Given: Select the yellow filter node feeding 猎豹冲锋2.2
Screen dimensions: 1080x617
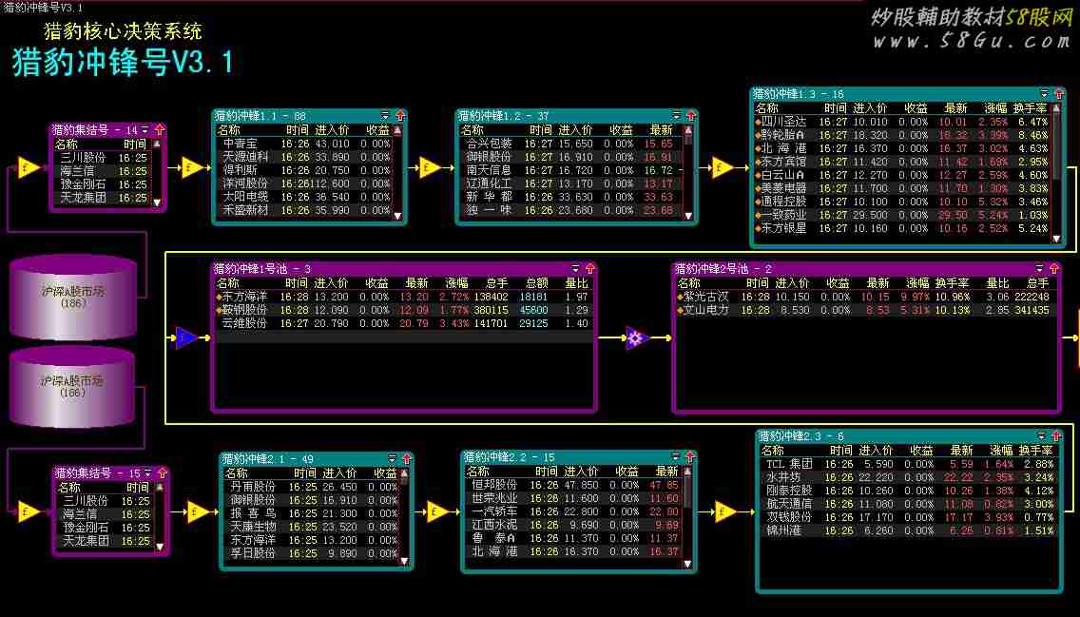Looking at the screenshot, I should (x=436, y=511).
